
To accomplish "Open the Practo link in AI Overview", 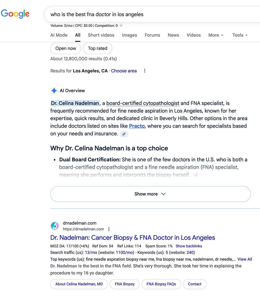I will click(137, 126).
